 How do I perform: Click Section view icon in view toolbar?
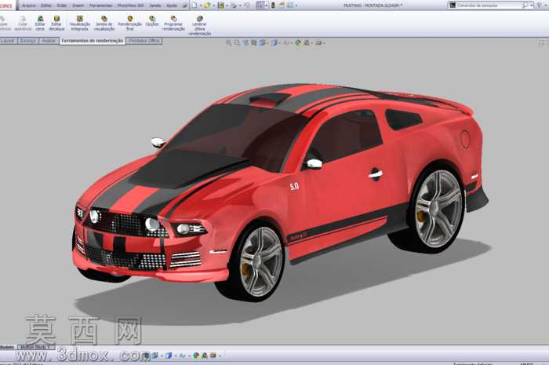pyautogui.click(x=254, y=42)
